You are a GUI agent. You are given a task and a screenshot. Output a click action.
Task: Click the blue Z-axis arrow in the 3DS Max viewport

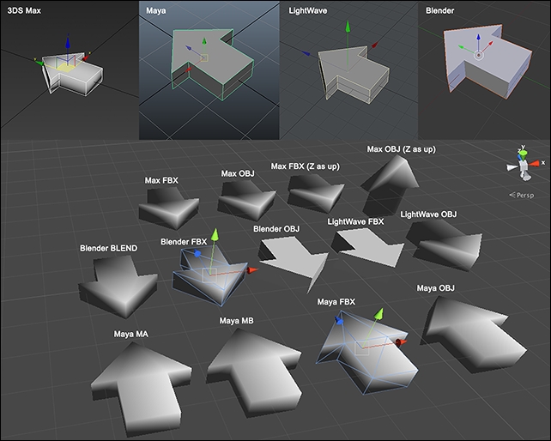point(68,41)
